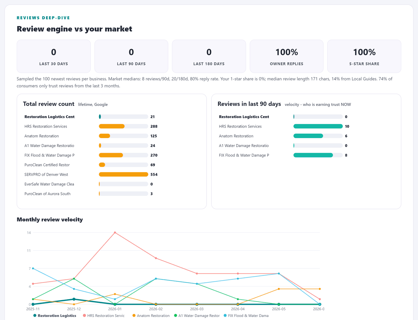
Task: Click HRS Restoration Services 90-day bar
Action: (x=318, y=126)
